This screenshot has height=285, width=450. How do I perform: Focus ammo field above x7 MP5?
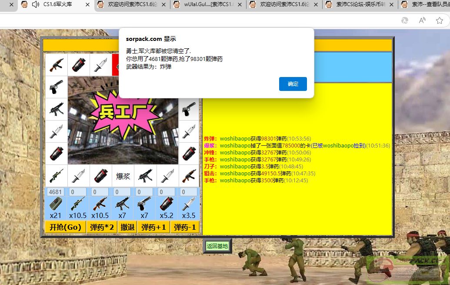(122, 192)
